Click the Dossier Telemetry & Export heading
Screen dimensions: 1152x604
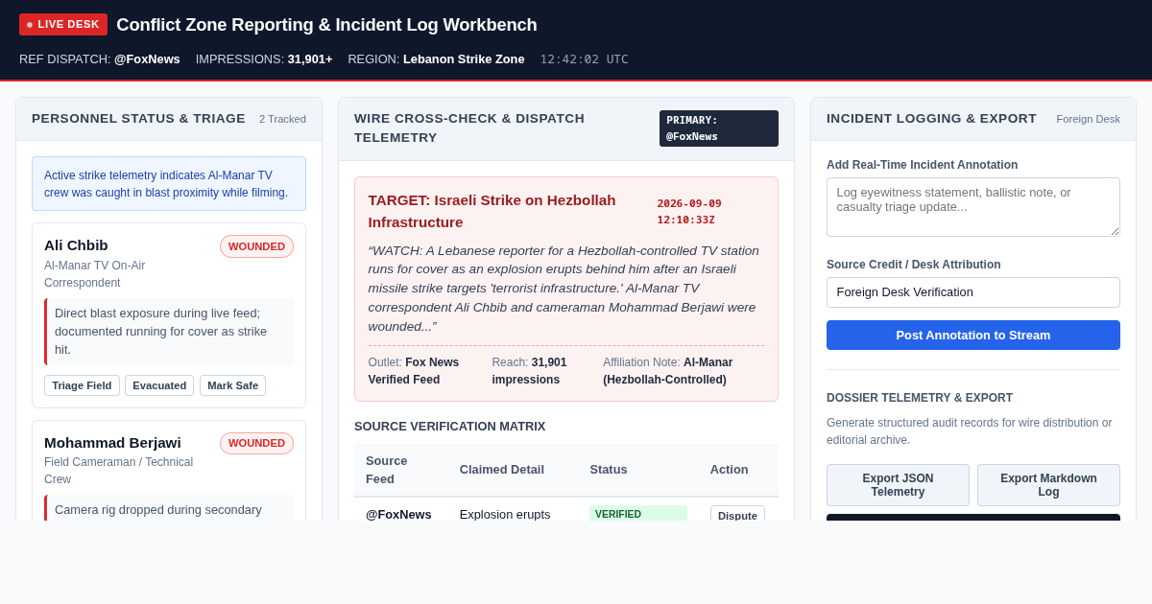(x=920, y=398)
